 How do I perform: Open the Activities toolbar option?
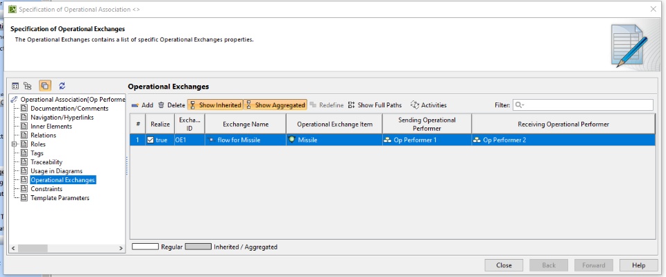click(429, 105)
